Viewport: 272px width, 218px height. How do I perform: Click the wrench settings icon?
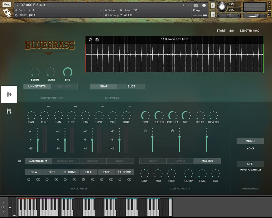(7, 5)
